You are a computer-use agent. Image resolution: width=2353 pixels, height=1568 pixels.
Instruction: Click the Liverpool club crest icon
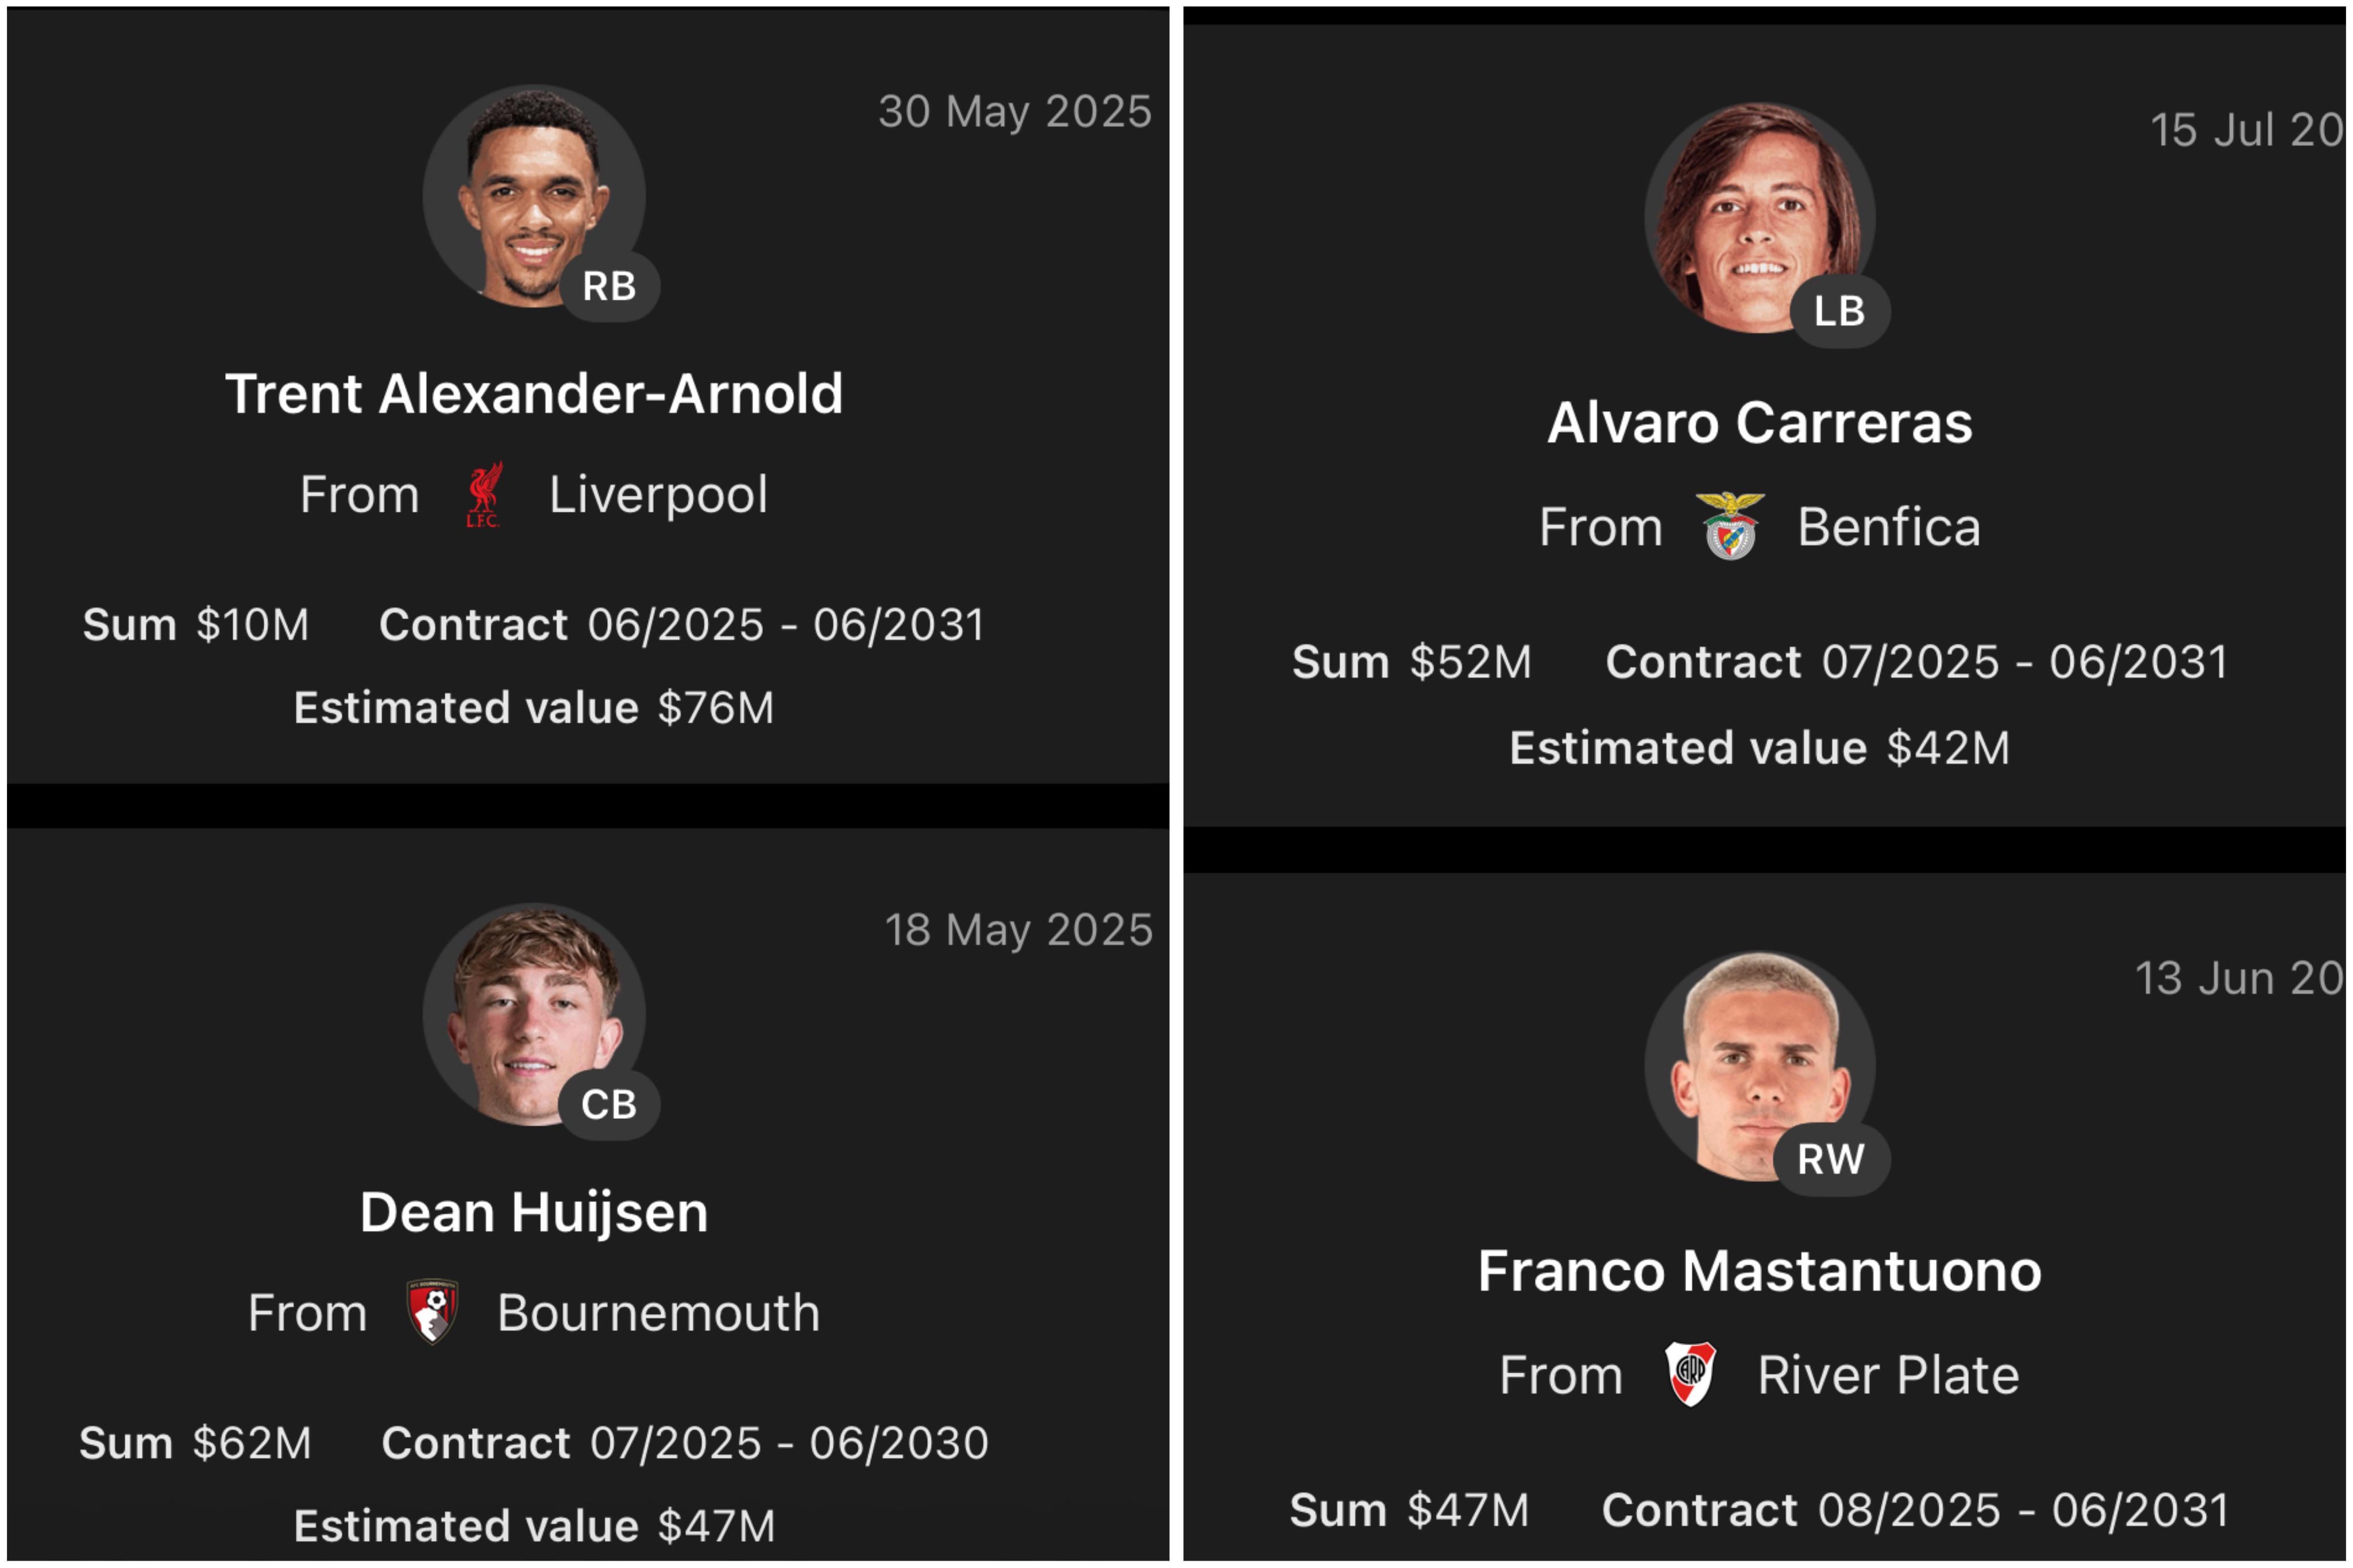[484, 494]
